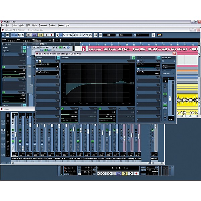
Task: Disable EQ band 3 power button
Action: point(100,109)
